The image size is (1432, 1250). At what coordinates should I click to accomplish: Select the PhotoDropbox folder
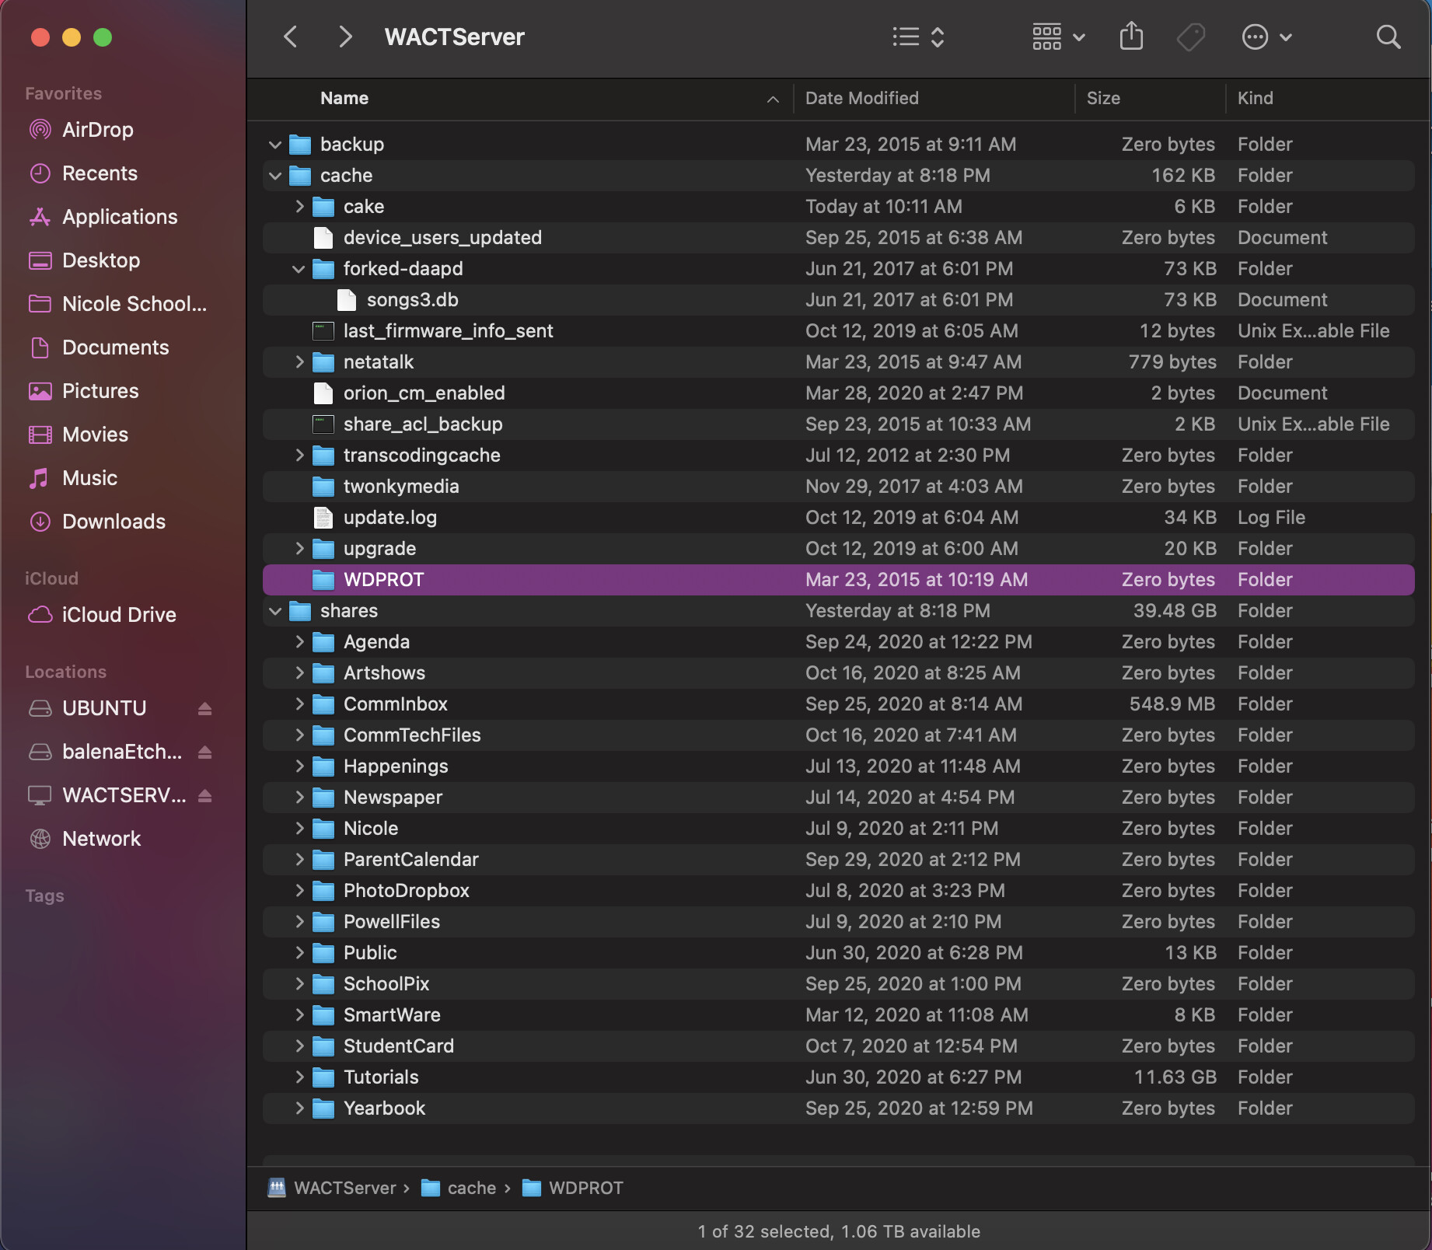pos(838,891)
